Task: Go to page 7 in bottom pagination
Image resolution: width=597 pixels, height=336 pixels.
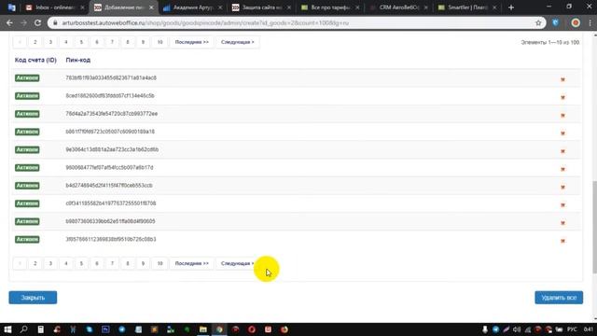Action: pos(112,263)
